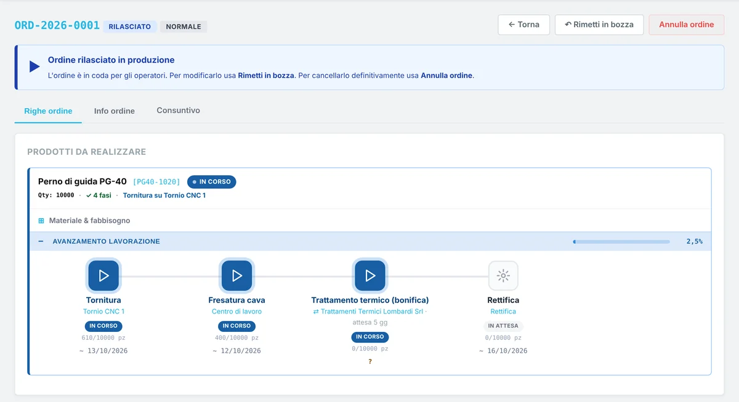This screenshot has width=739, height=402.
Task: Click the Fresatura cava IN CORSO badge
Action: tap(237, 326)
